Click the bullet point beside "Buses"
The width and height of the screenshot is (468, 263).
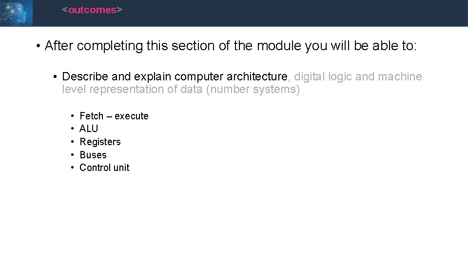pyautogui.click(x=72, y=155)
